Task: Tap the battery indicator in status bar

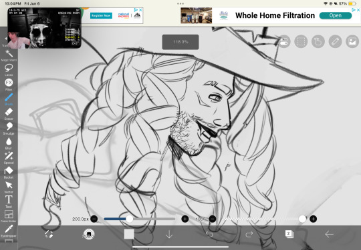Action: (352, 4)
